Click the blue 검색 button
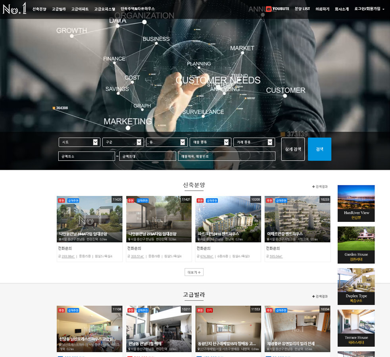 (319, 149)
